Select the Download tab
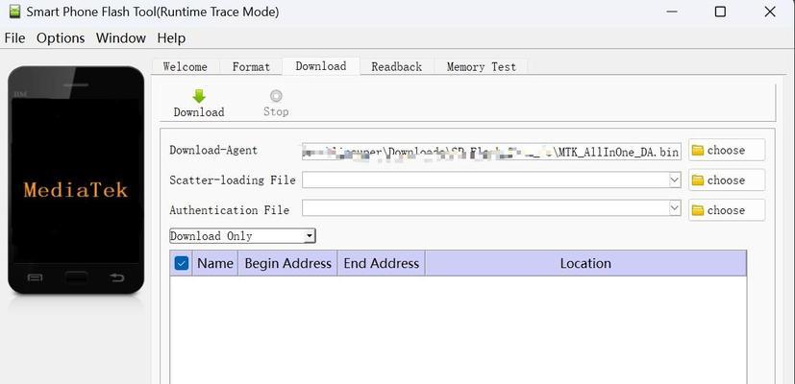795x384 pixels. [x=321, y=66]
